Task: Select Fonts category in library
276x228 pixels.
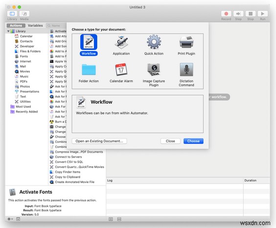Action: (x=24, y=56)
